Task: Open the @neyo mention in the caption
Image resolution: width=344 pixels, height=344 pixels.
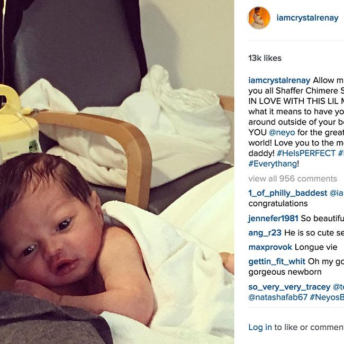Action: coord(282,132)
